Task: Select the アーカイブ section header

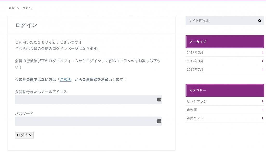Action: click(x=225, y=42)
